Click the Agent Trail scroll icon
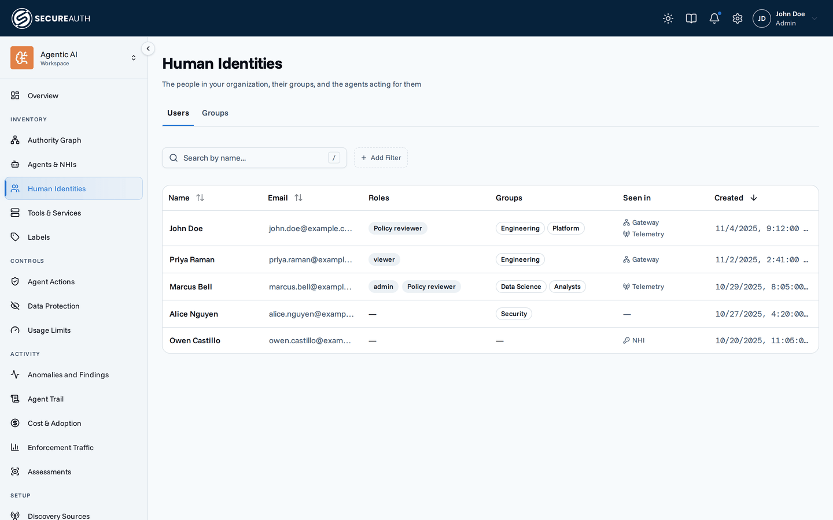 [x=15, y=399]
